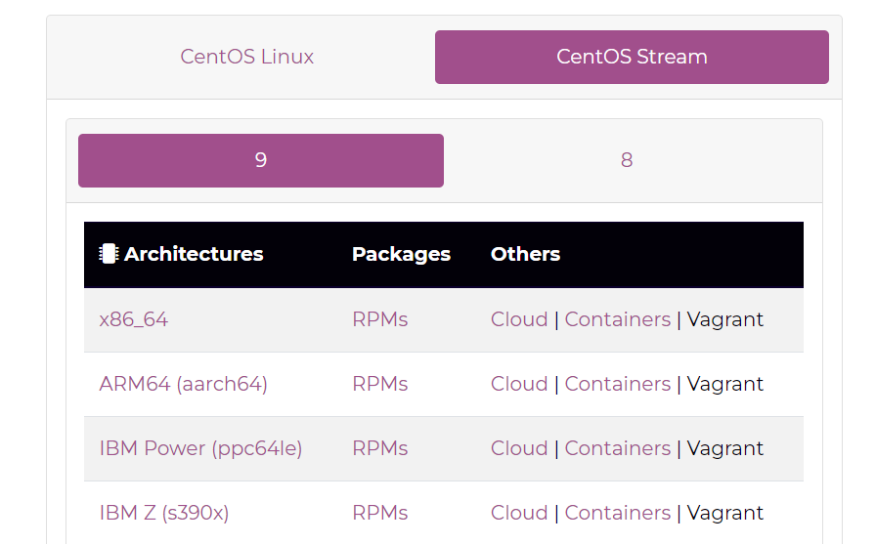Open Containers link in the x86_64 row
876x544 pixels.
click(618, 319)
